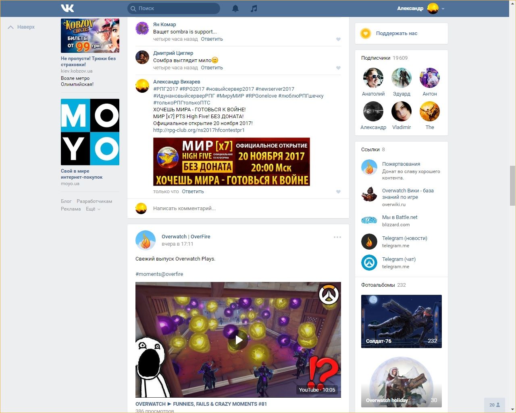Image resolution: width=516 pixels, height=413 pixels.
Task: Open the MOYO ad banner
Action: coord(90,132)
